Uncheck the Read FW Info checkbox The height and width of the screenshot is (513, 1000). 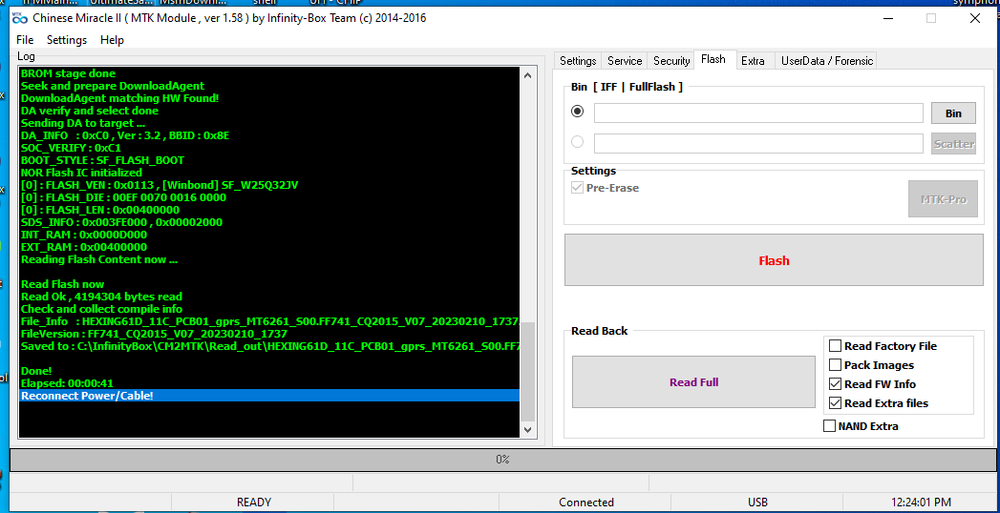(x=836, y=384)
